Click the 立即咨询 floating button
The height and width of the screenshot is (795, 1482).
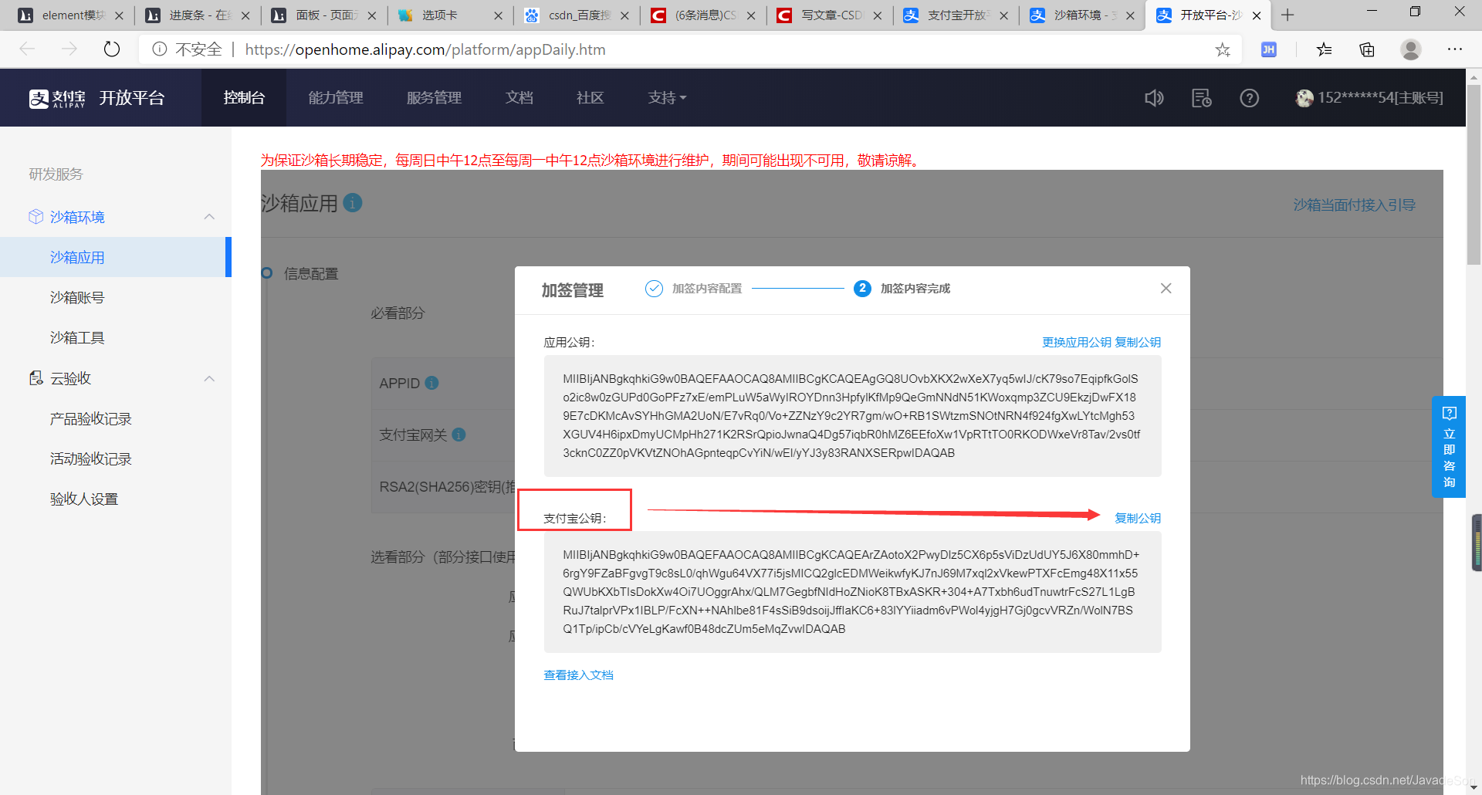click(1449, 447)
